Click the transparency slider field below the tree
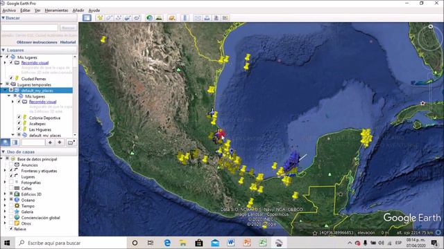 pos(33,142)
